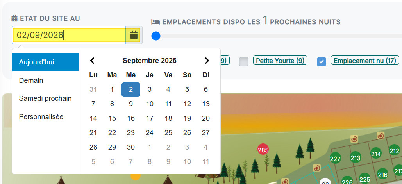The image size is (402, 184).
Task: Click the Petite Yourte (9) label
Action: tap(280, 61)
